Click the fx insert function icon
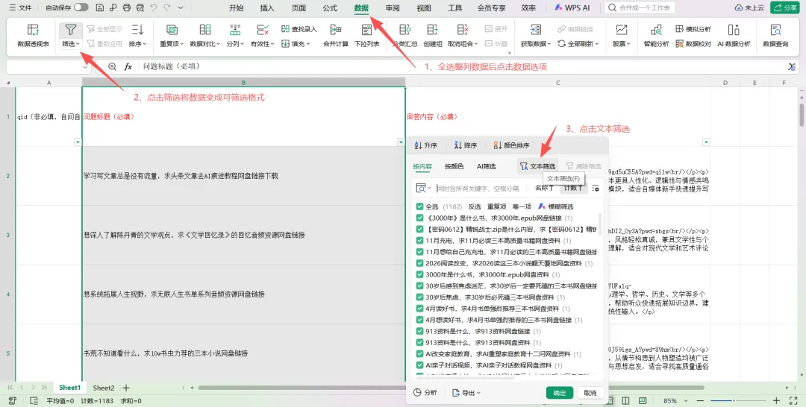 click(x=128, y=67)
